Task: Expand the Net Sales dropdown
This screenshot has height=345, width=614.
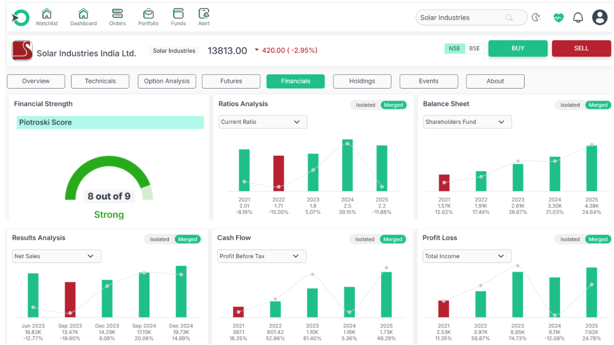Action: point(56,256)
